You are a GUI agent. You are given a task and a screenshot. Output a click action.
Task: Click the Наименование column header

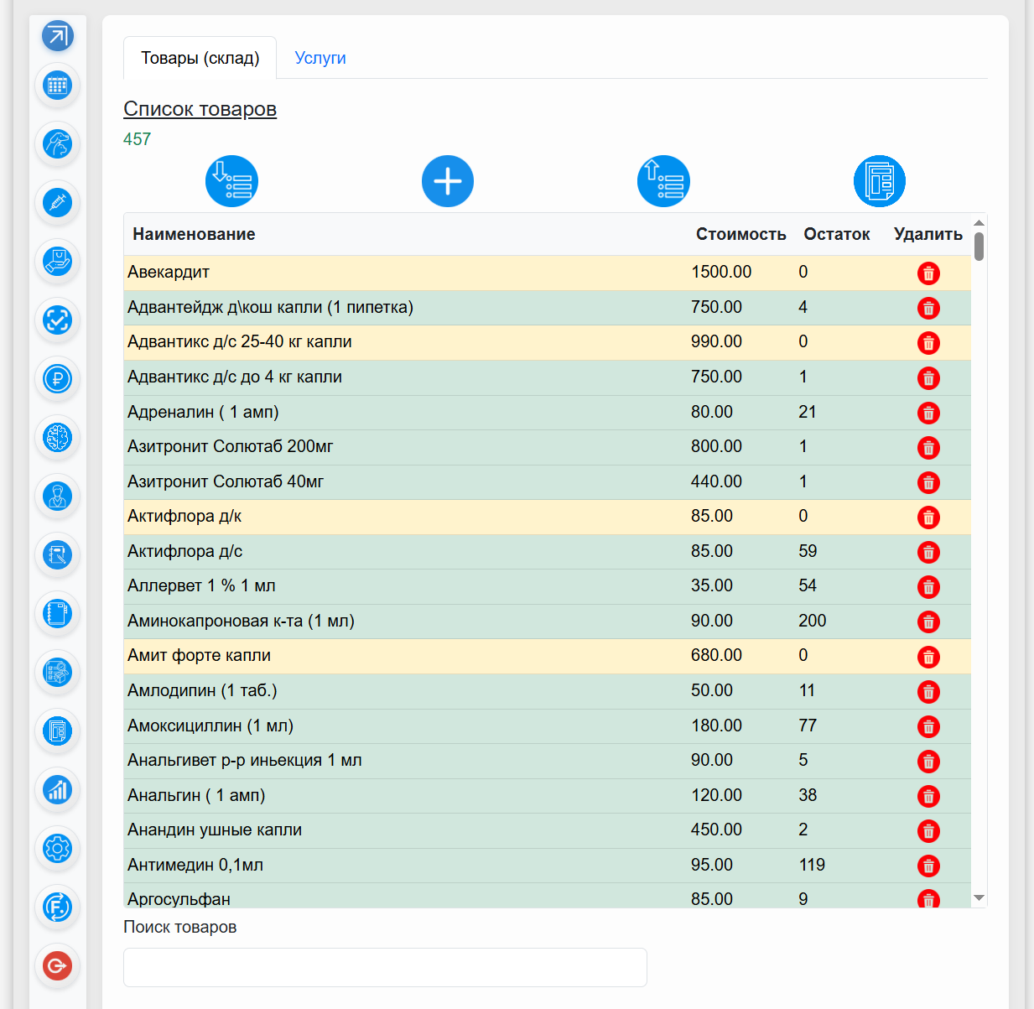[194, 234]
